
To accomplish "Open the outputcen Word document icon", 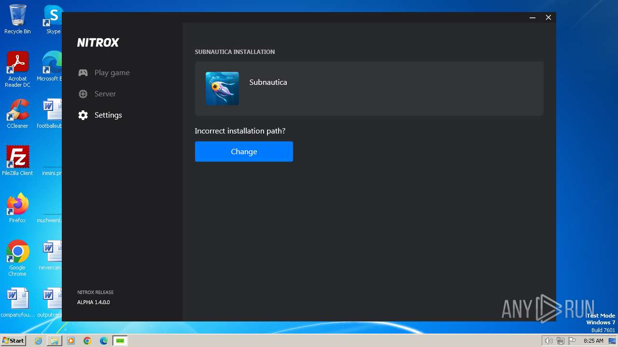I will (50, 302).
